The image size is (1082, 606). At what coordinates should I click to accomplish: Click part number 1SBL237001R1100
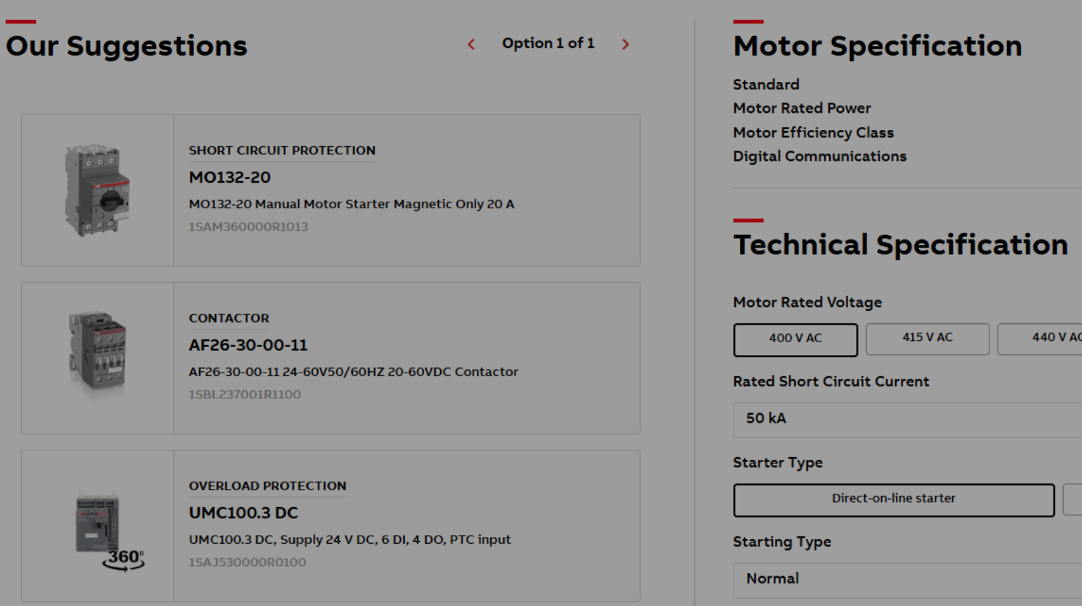tap(245, 395)
